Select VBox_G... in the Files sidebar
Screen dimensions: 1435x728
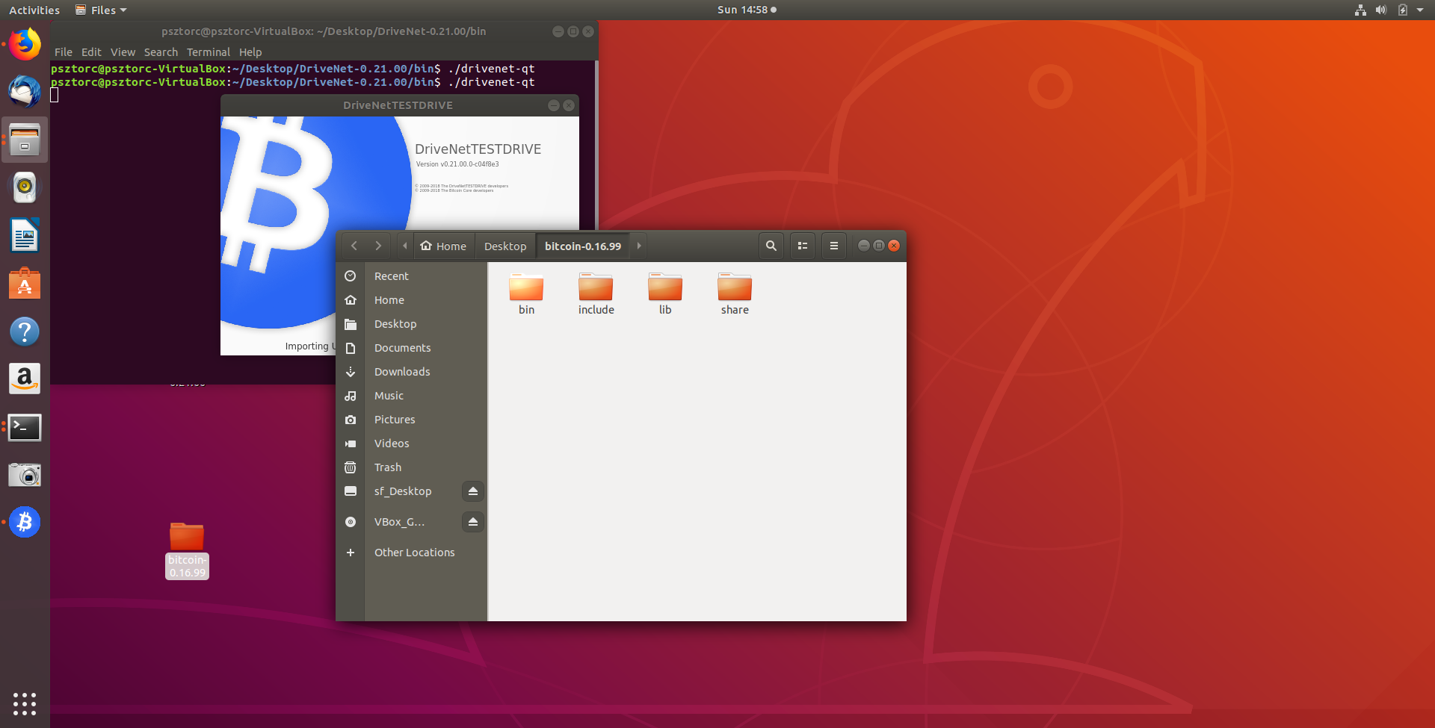click(399, 522)
